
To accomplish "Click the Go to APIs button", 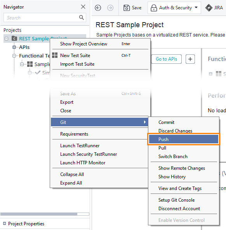I will click(x=166, y=59).
